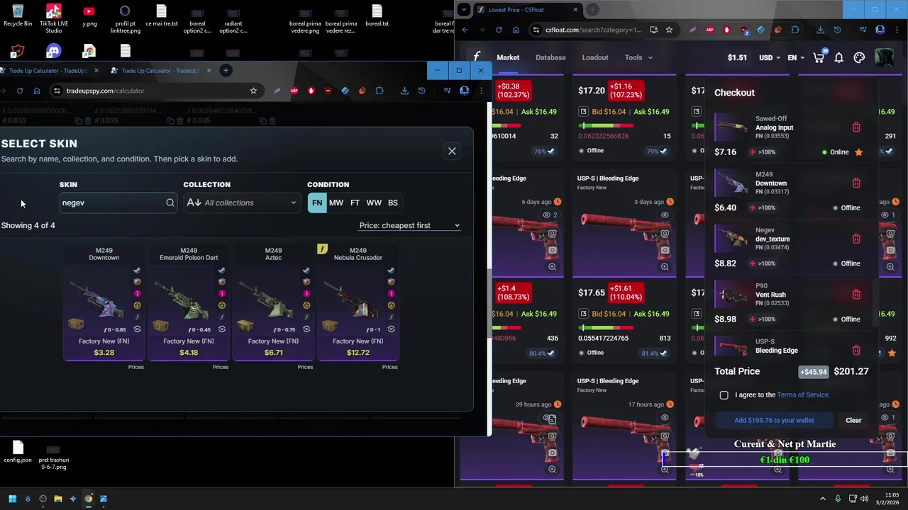
Task: Select the MW condition filter
Action: pyautogui.click(x=336, y=203)
